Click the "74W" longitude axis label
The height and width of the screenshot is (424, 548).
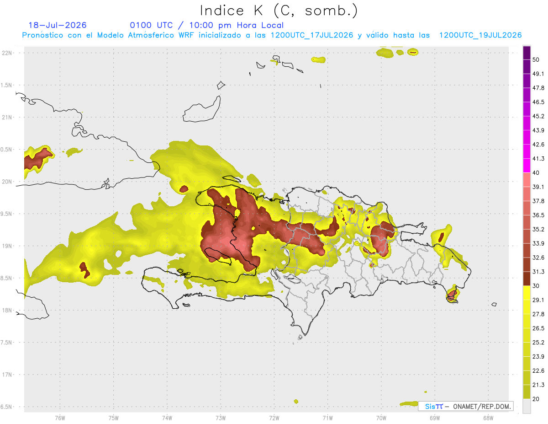(167, 418)
